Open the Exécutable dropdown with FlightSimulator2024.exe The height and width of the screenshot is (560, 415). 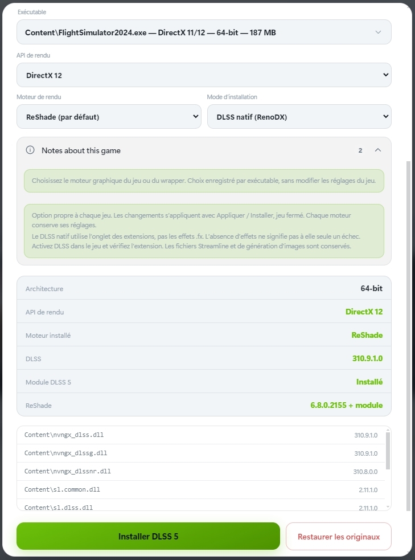[x=204, y=32]
